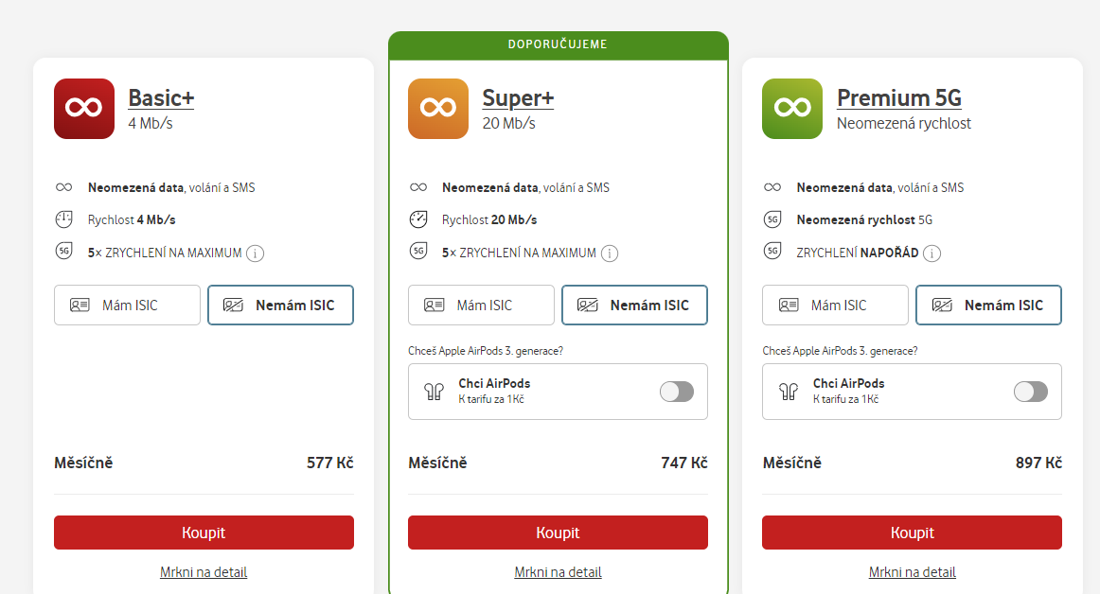
Task: Select Nemám ISIC option in Premium 5G card
Action: tap(988, 306)
